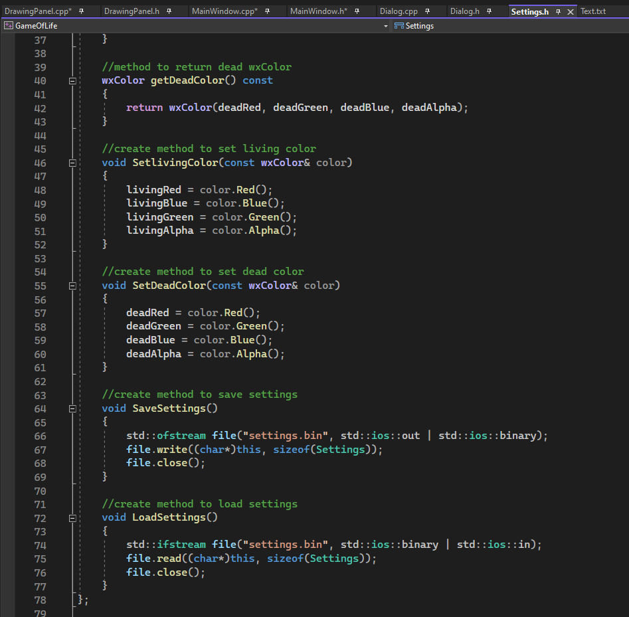The height and width of the screenshot is (617, 629).
Task: Switch to the MainWindow.cpp tab
Action: point(223,12)
